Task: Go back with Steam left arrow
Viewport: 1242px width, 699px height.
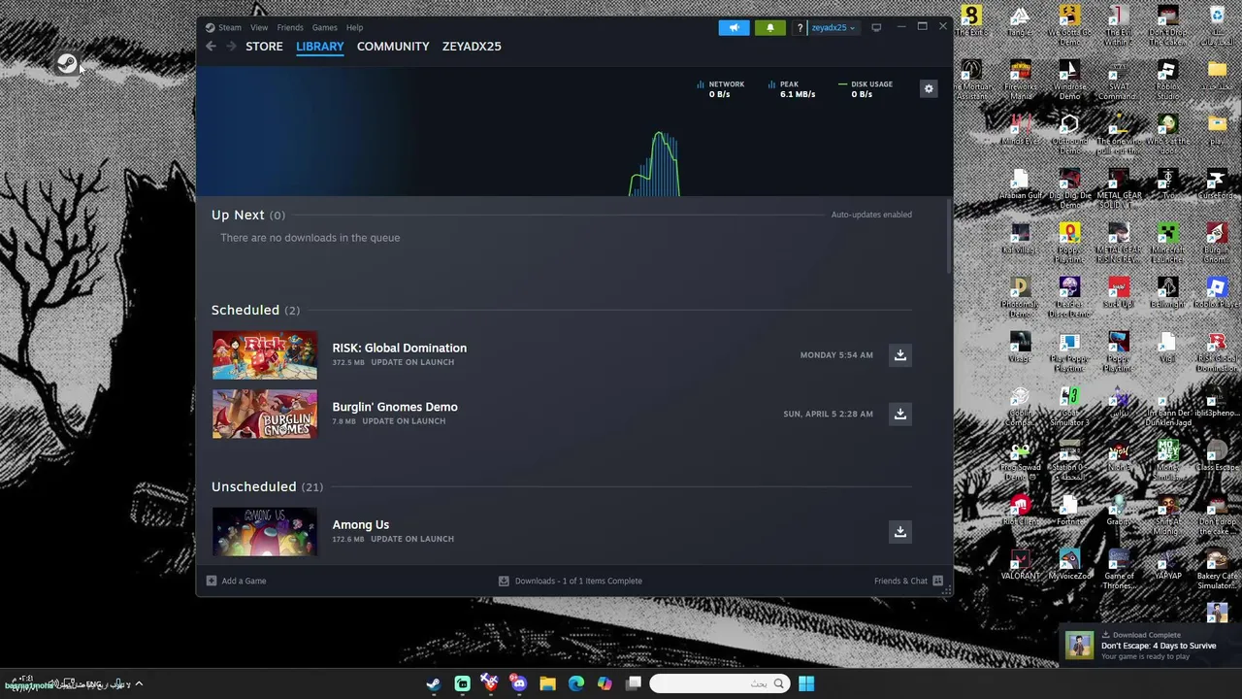Action: pos(211,46)
